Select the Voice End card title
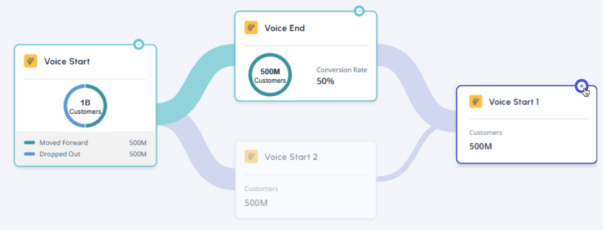 [x=284, y=28]
